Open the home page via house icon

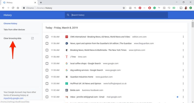[18, 8]
